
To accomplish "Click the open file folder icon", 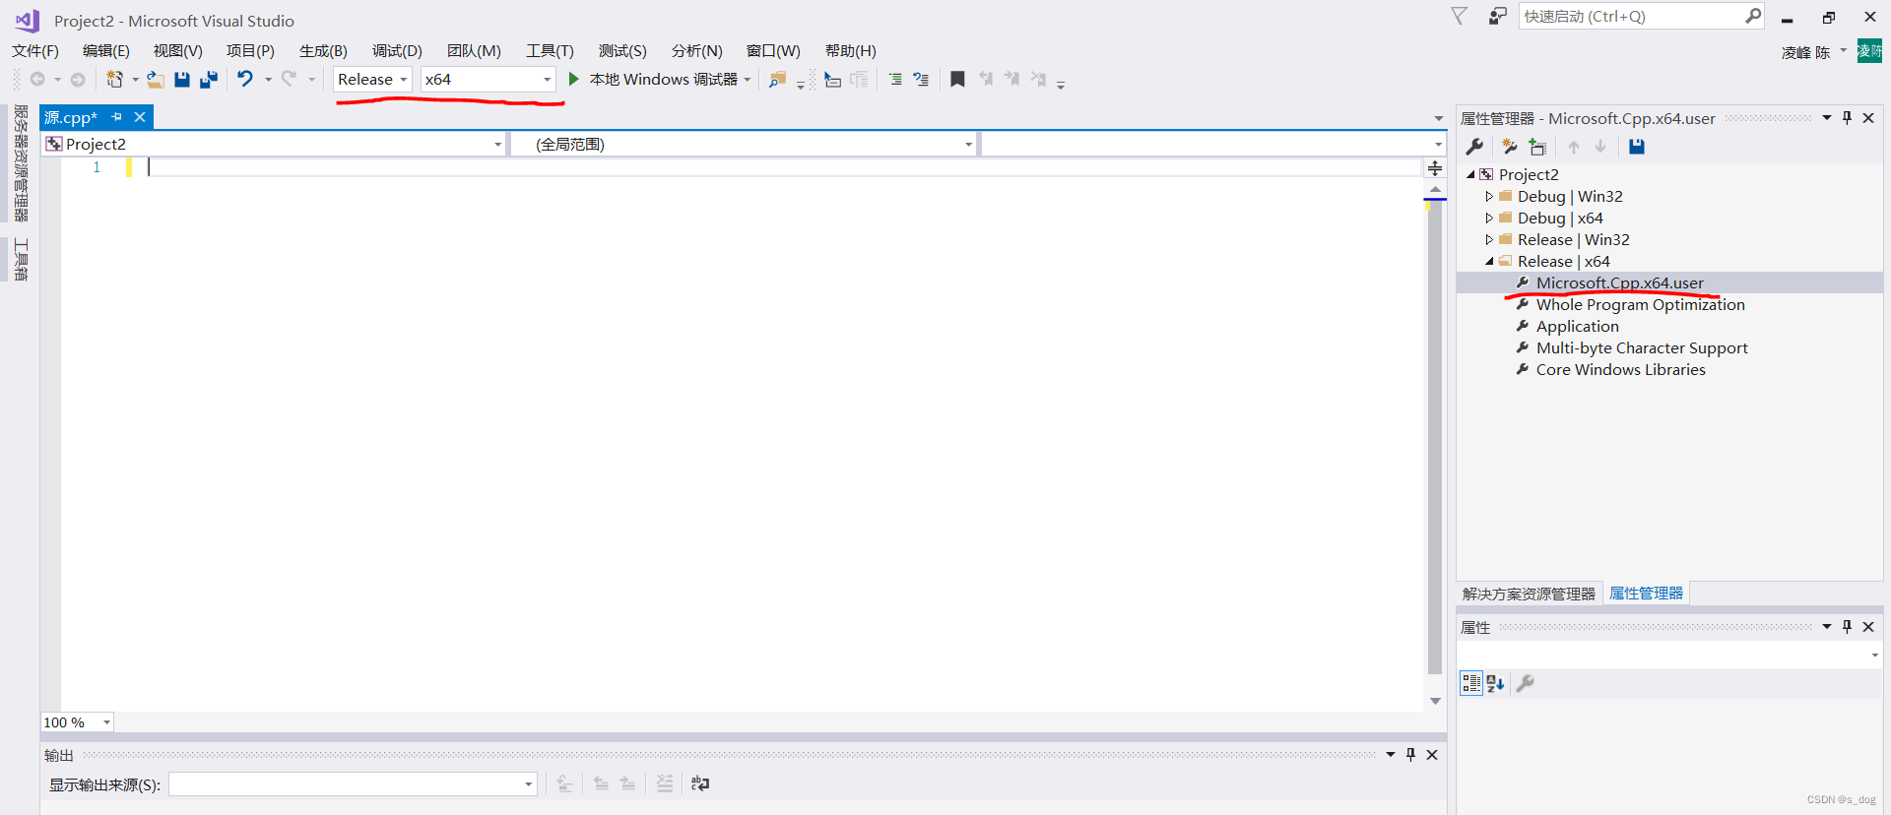I will 155,80.
